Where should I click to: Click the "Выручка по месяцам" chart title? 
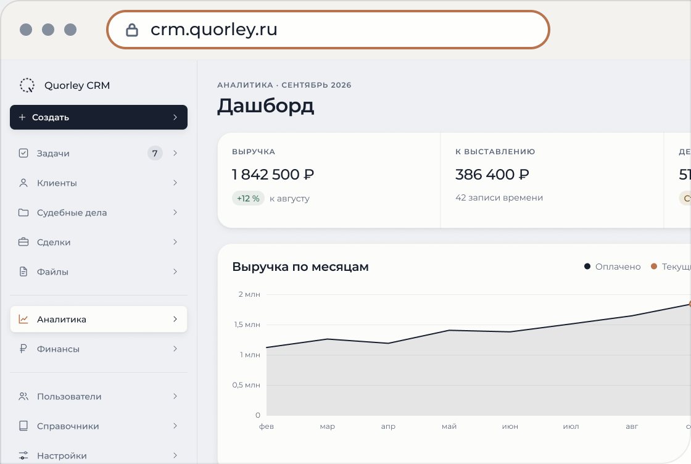[300, 267]
